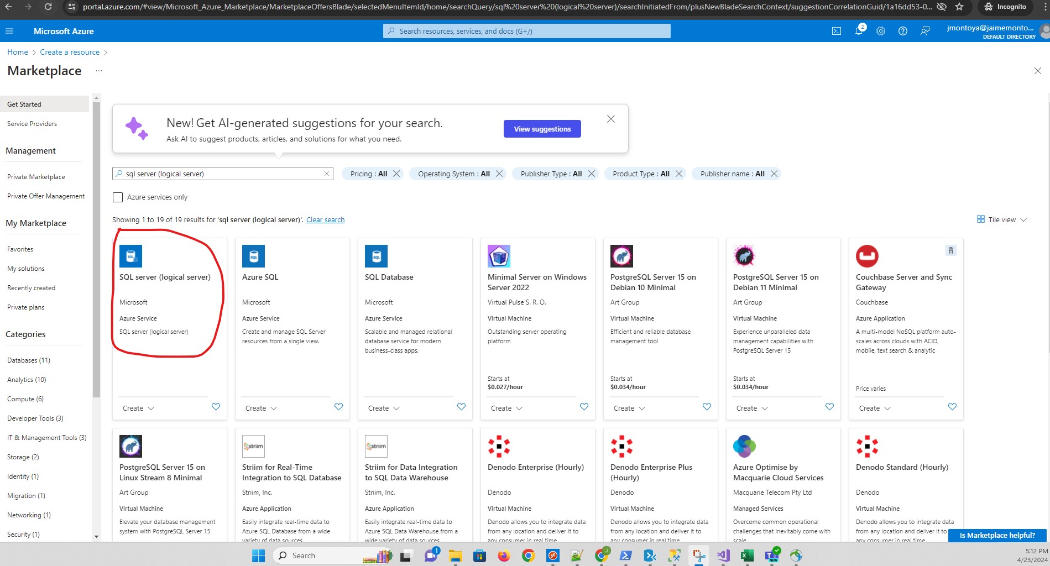
Task: Open Private Marketplace
Action: click(x=36, y=177)
